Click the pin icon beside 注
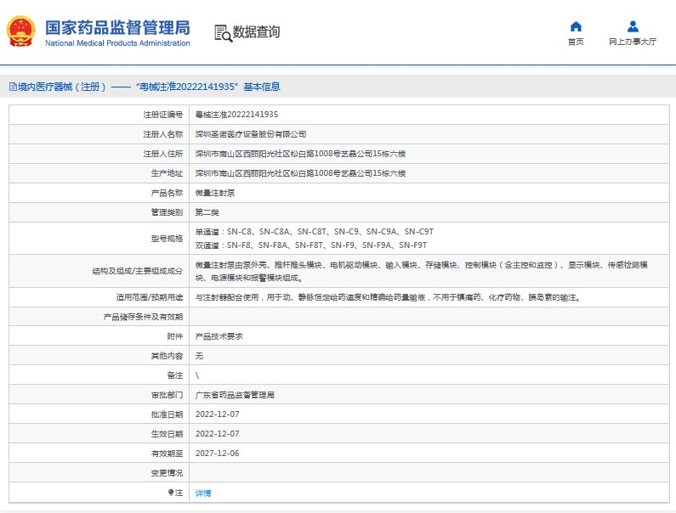 pos(170,493)
